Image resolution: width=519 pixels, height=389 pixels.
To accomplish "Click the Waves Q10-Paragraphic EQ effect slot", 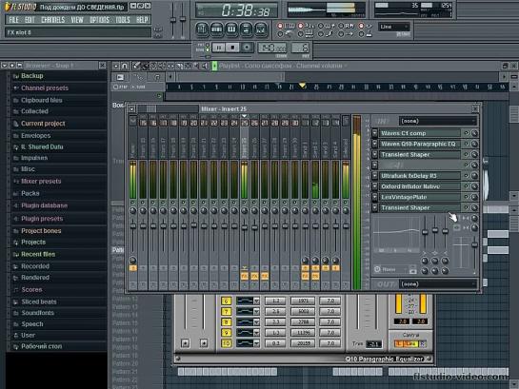I will (420, 144).
